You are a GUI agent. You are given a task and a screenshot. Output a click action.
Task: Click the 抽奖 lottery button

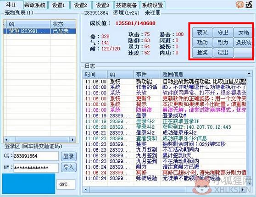coord(202,53)
